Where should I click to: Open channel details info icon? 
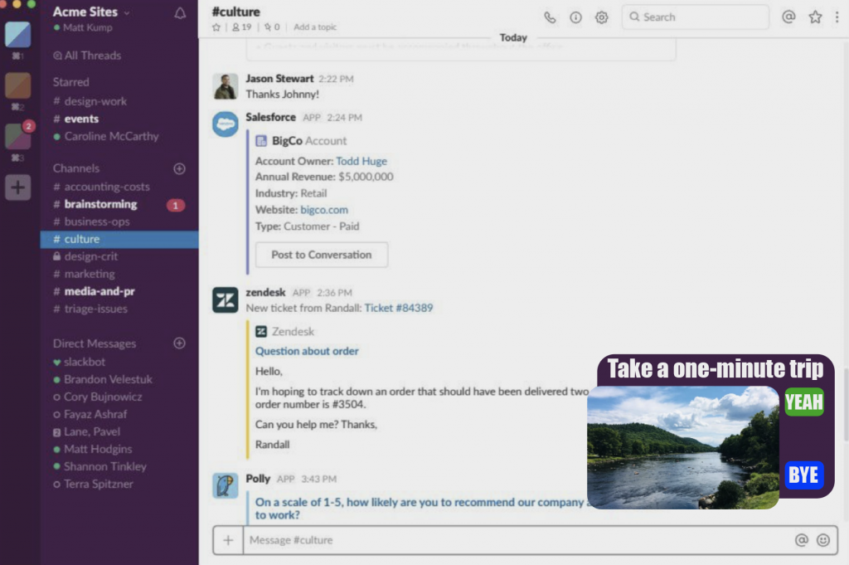[575, 17]
